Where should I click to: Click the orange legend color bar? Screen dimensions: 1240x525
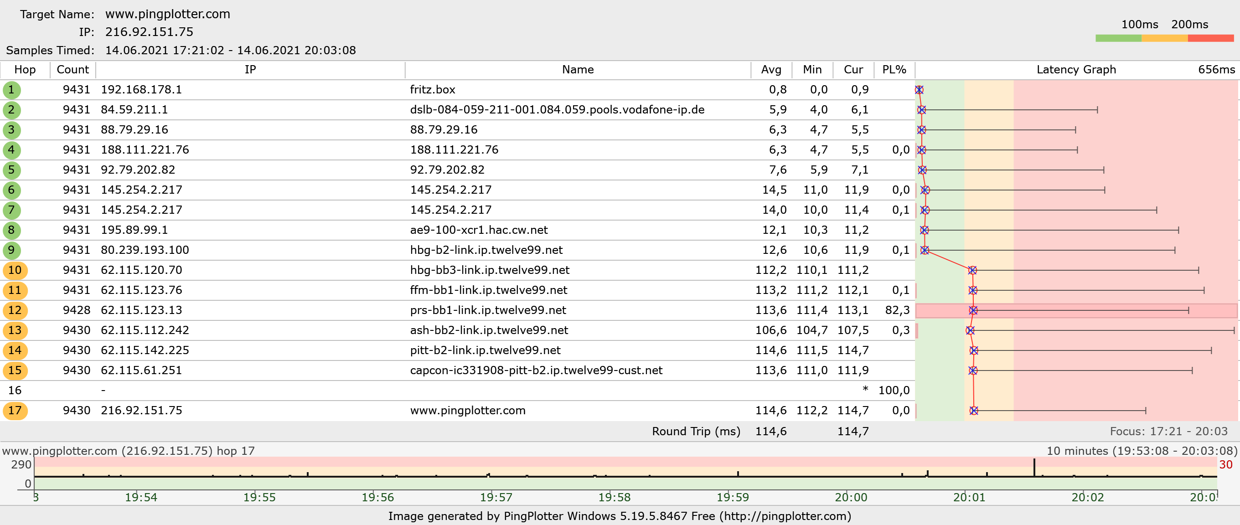click(1164, 38)
